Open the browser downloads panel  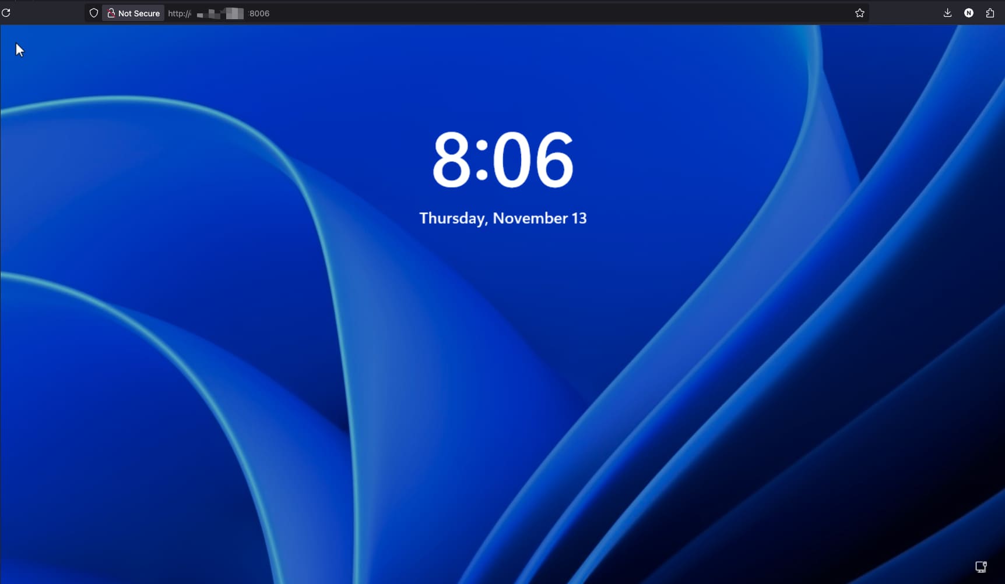click(947, 13)
